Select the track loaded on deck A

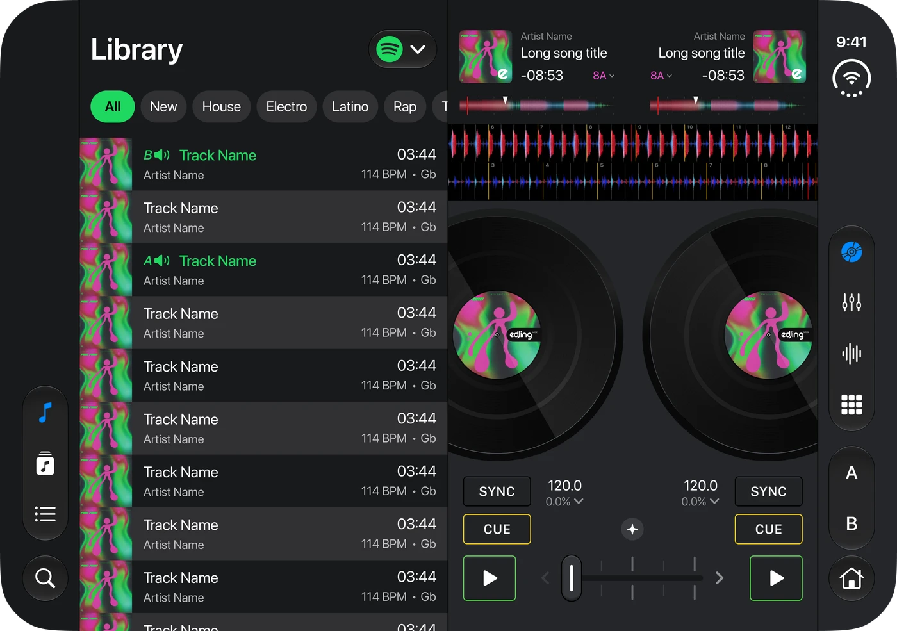[264, 270]
